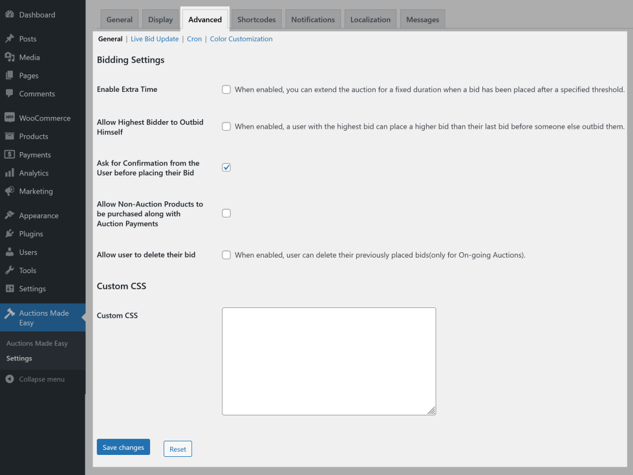
Task: Enable Allow user to delete their bid
Action: [x=226, y=255]
